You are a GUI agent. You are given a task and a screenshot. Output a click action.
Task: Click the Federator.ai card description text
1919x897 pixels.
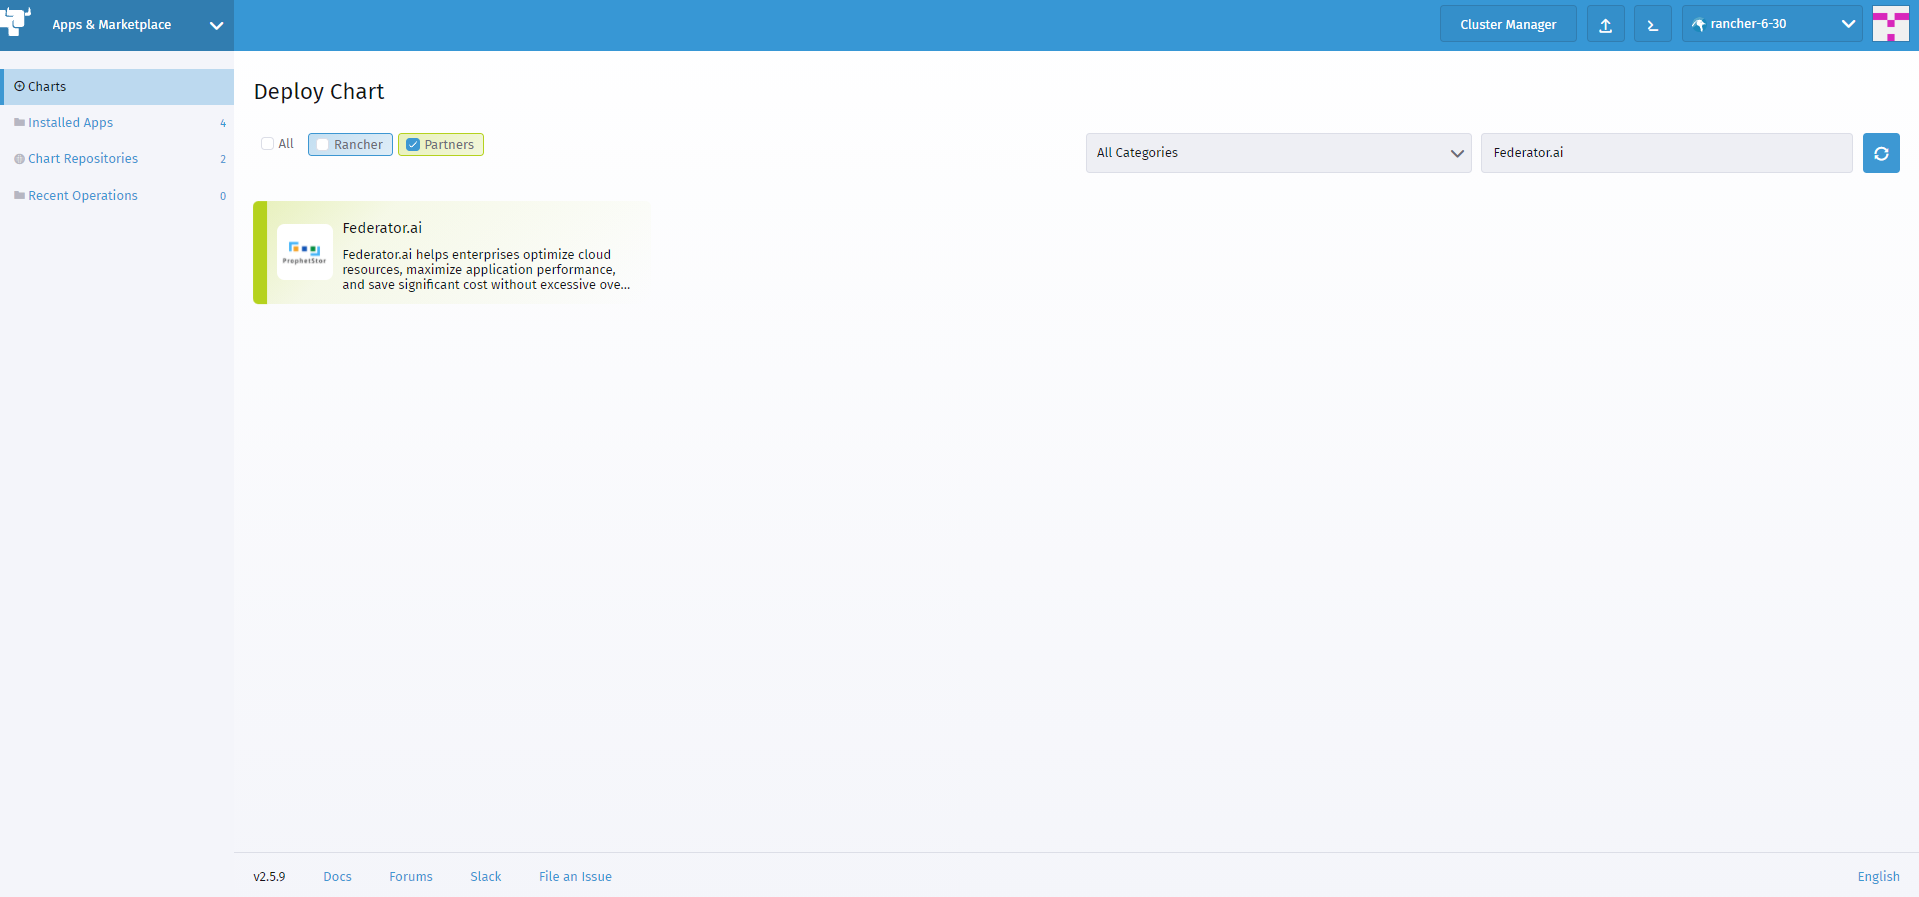click(x=486, y=270)
